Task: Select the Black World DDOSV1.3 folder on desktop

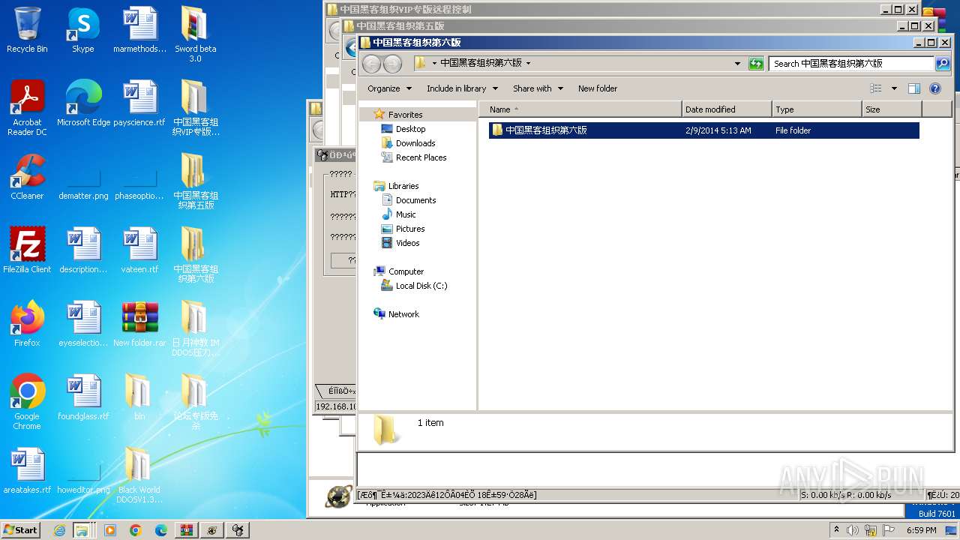Action: tap(139, 475)
